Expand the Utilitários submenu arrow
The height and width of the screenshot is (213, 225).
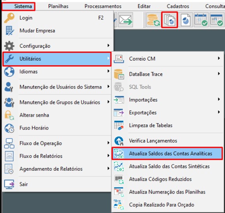coord(109,58)
